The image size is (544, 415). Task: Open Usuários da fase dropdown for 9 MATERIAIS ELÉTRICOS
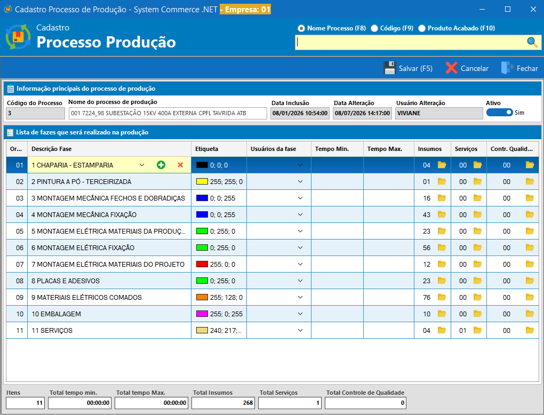click(x=300, y=297)
